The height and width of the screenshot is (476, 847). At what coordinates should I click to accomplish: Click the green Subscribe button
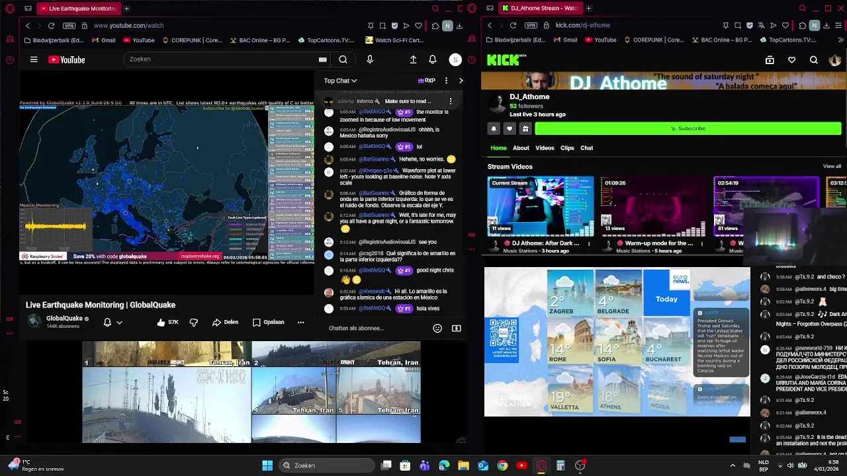pyautogui.click(x=688, y=129)
